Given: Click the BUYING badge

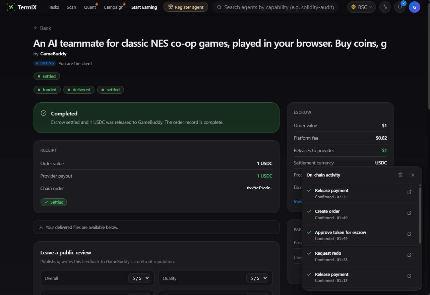Looking at the screenshot, I should pyautogui.click(x=45, y=63).
